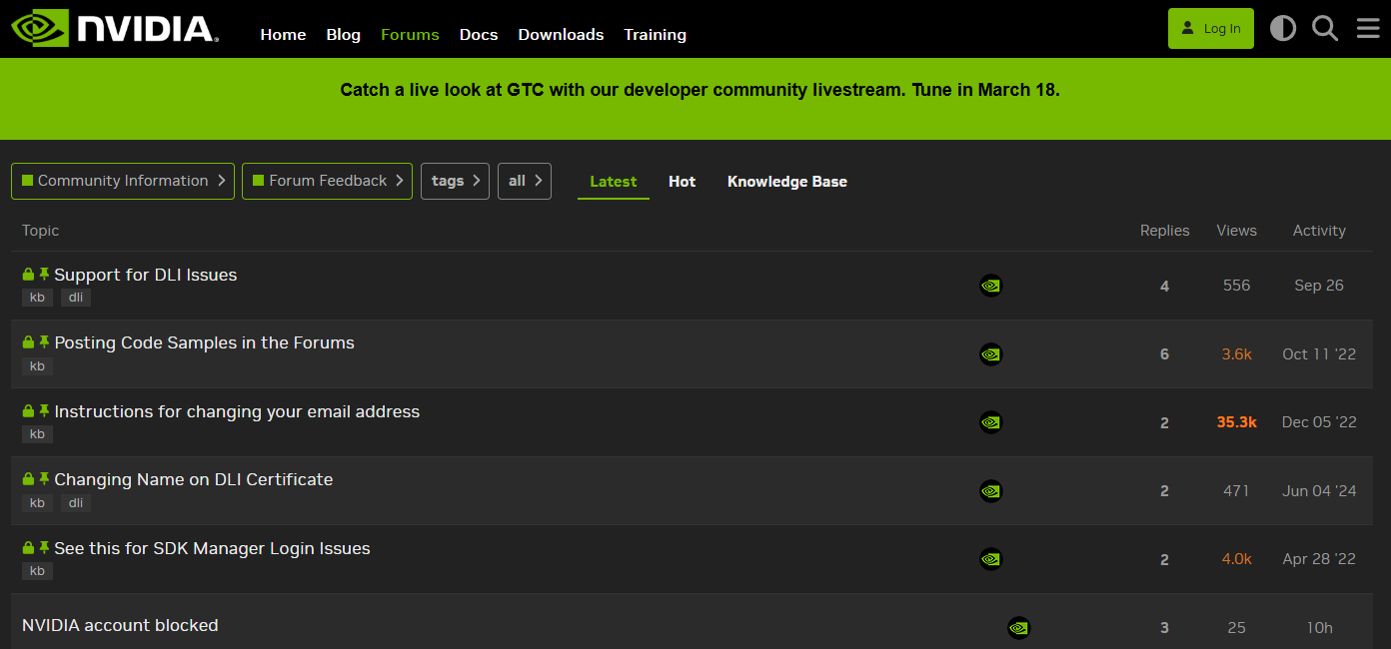The height and width of the screenshot is (649, 1391).
Task: Open the avatar on SDK Manager Login Issues row
Action: (x=990, y=559)
